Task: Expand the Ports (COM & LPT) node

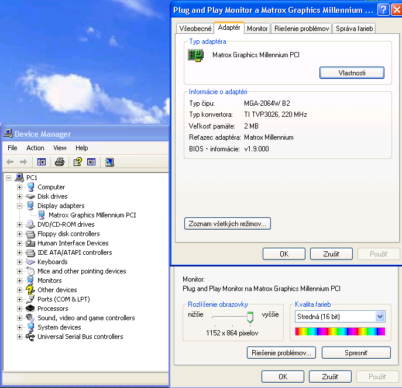Action: click(x=20, y=299)
